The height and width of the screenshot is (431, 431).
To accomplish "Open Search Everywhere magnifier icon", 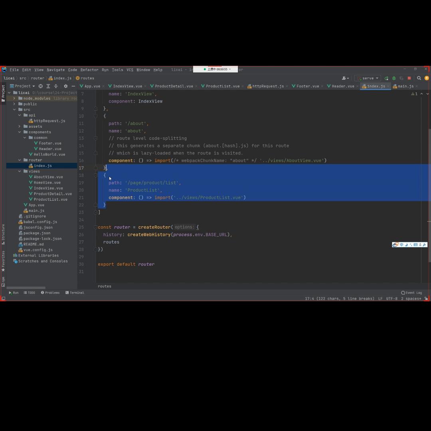I will pyautogui.click(x=419, y=78).
